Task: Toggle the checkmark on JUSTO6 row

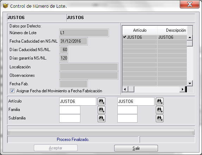Action: coord(124,37)
